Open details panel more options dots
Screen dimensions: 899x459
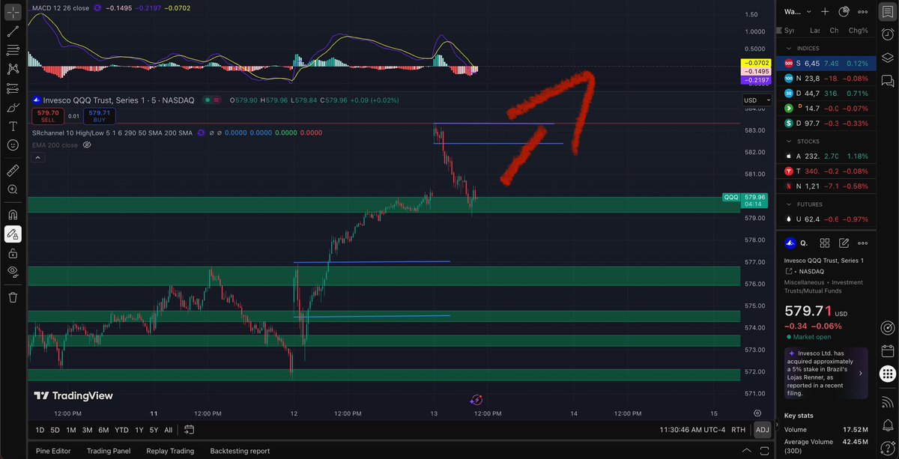point(862,243)
